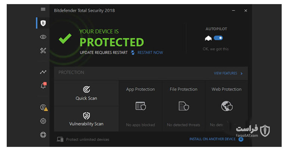
Task: Click the large PROTECTED status text
Action: 112,42
